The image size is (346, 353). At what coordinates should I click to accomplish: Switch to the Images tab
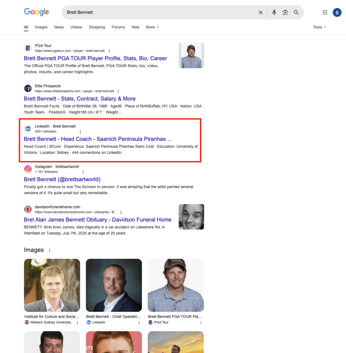(x=41, y=27)
